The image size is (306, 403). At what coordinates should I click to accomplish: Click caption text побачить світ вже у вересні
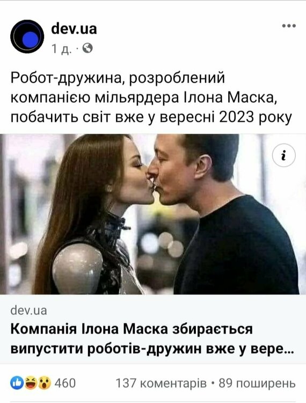point(151,117)
